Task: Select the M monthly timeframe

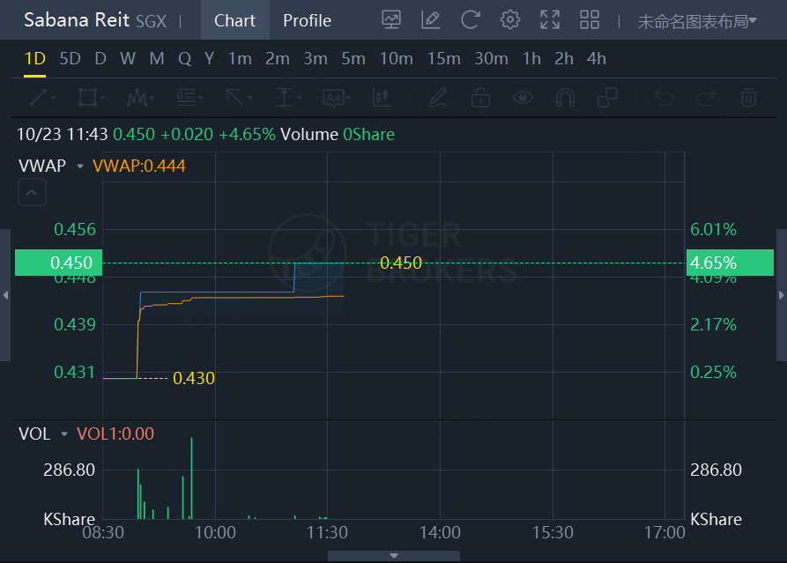Action: pos(157,59)
